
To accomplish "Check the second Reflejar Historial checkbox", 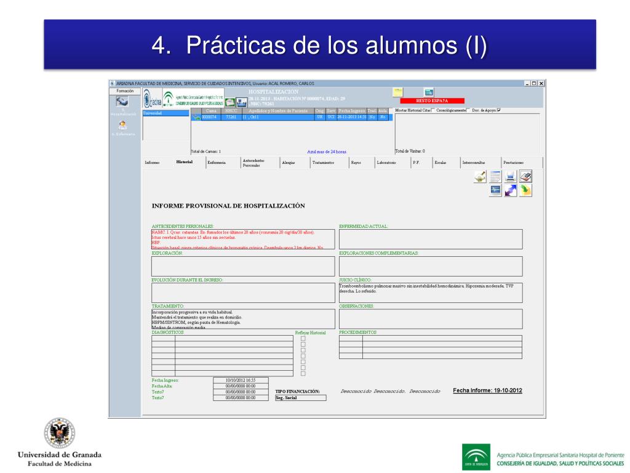I will 303,344.
